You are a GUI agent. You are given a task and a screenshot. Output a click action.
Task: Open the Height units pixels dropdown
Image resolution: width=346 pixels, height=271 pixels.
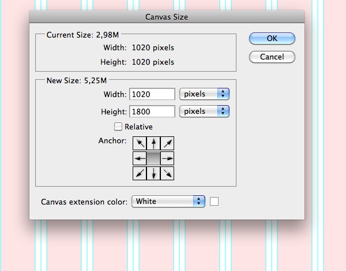click(205, 111)
